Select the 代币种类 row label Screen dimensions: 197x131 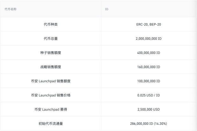(51, 24)
